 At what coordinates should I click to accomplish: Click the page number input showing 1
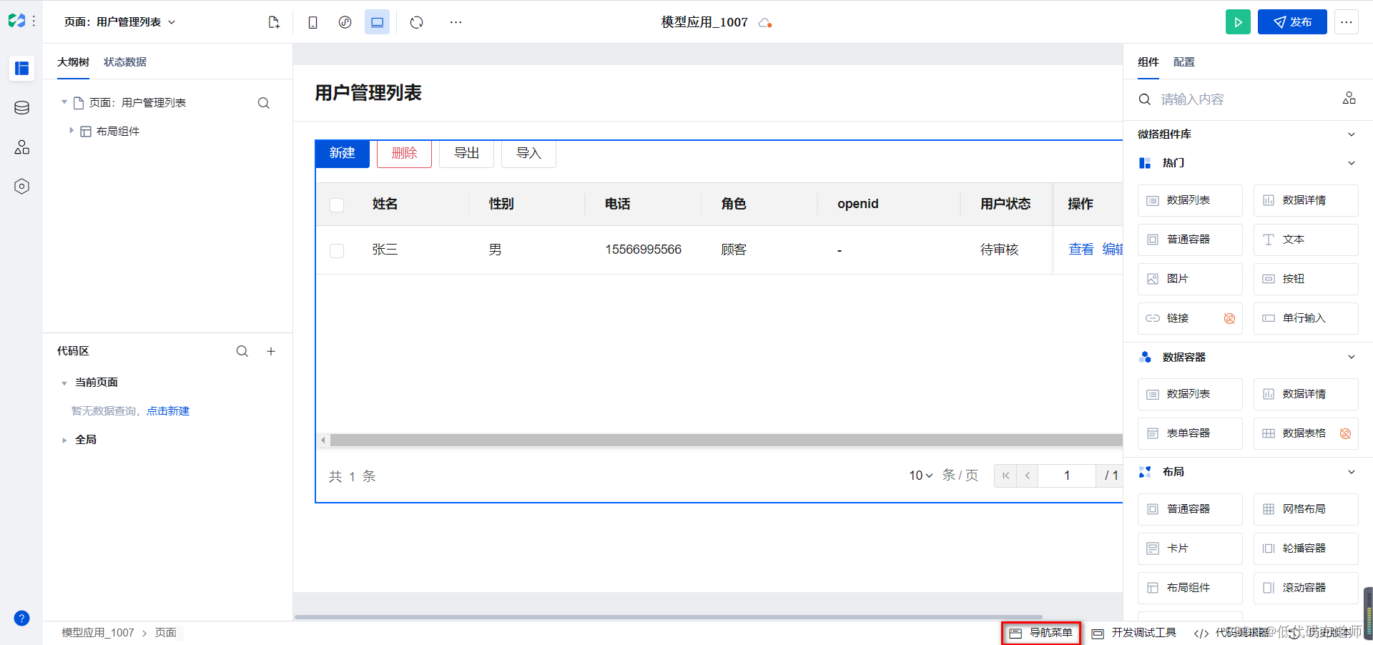coord(1067,476)
